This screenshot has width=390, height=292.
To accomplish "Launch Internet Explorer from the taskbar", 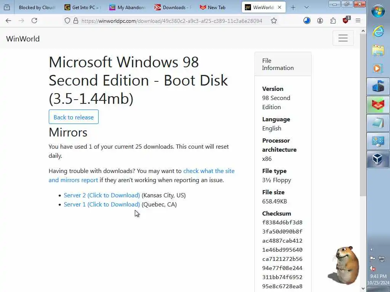I will 378,32.
